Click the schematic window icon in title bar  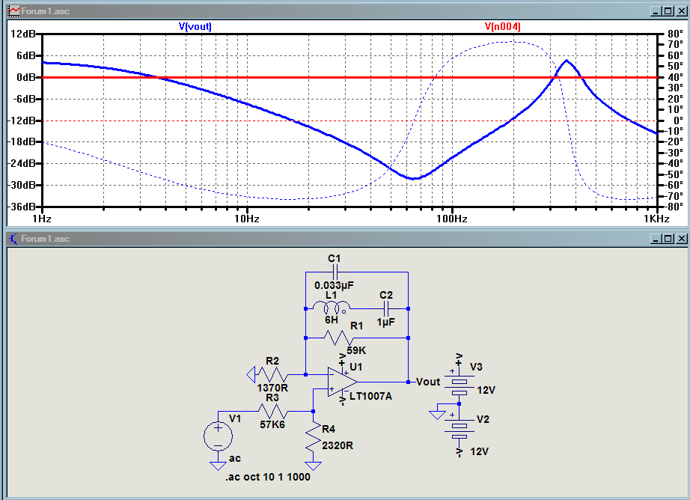[14, 239]
